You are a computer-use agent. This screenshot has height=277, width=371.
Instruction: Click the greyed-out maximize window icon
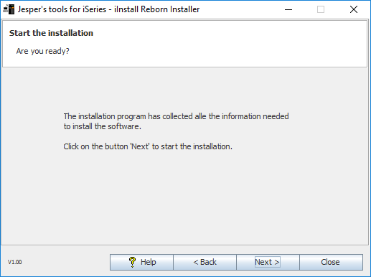point(321,9)
